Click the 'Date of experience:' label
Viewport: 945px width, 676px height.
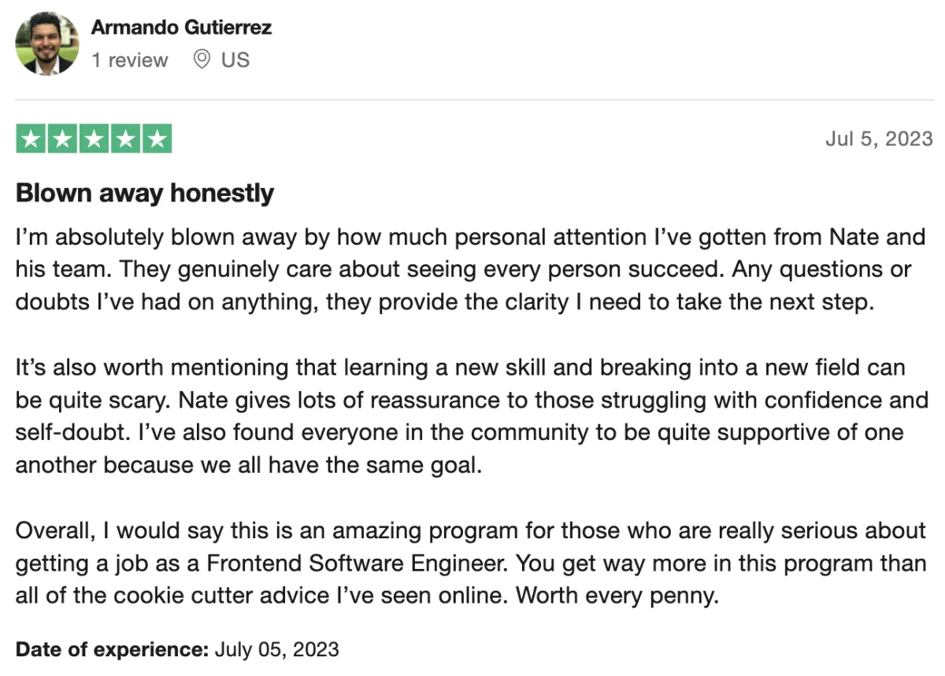112,649
